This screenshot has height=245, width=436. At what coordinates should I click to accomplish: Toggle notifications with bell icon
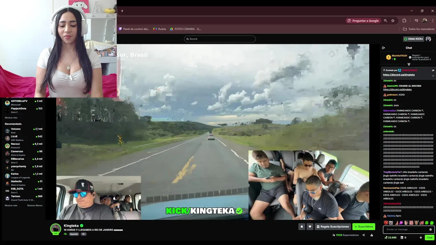click(301, 227)
